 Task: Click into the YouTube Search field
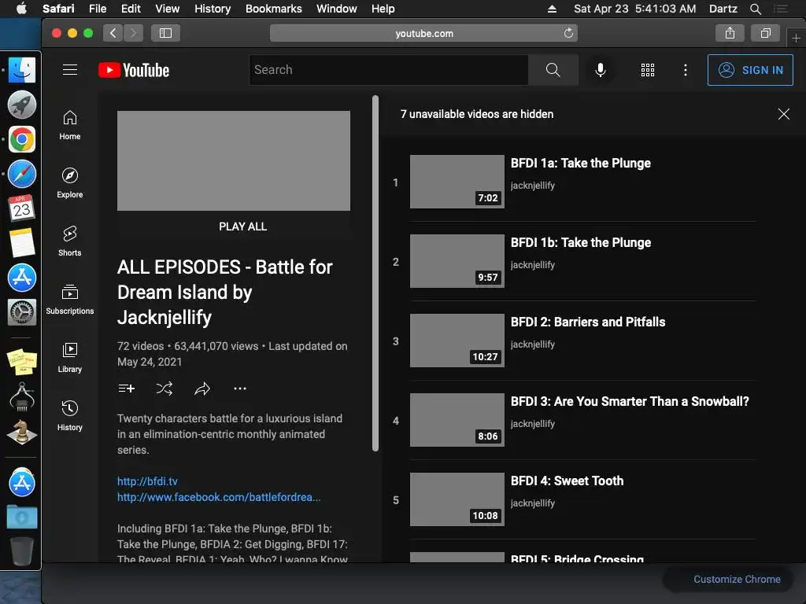[x=389, y=70]
